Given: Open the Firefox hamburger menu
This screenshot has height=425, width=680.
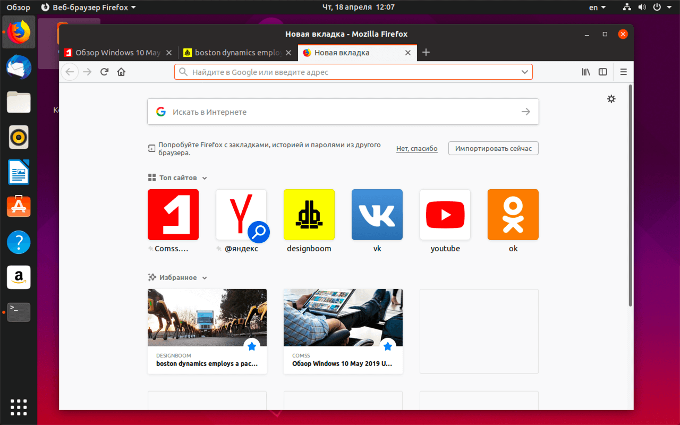Looking at the screenshot, I should point(624,72).
